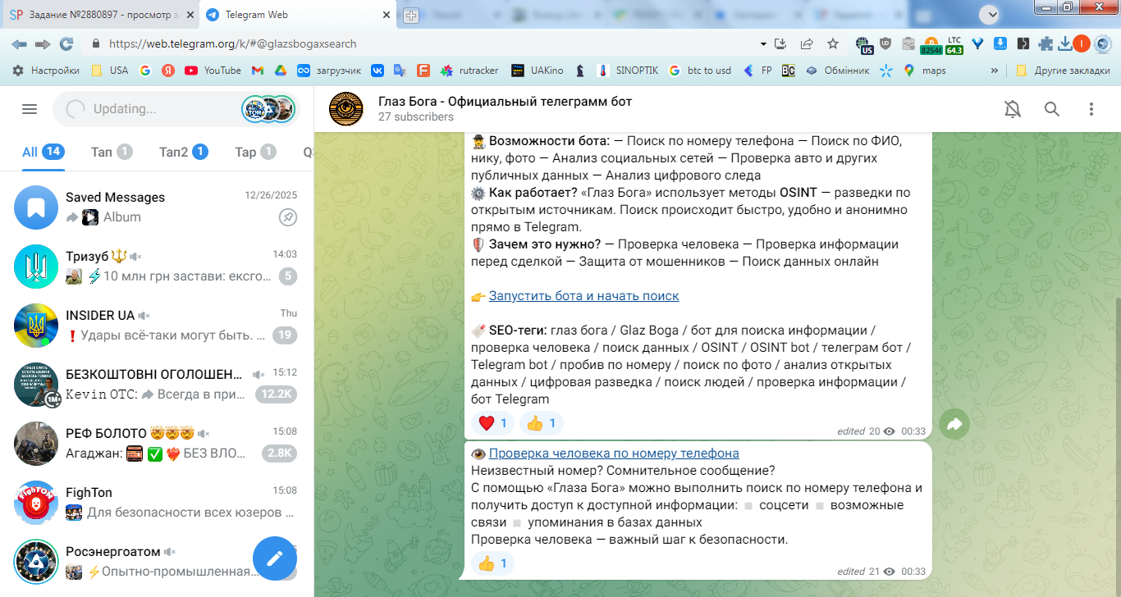1121x597 pixels.
Task: Open the orange browser profile avatar
Action: click(1082, 43)
